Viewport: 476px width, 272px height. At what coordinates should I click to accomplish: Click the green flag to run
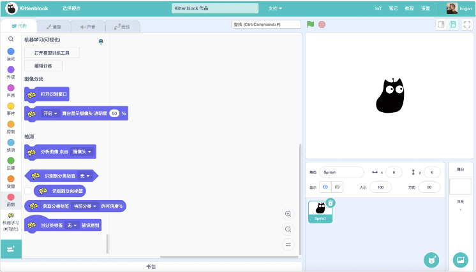click(x=310, y=24)
